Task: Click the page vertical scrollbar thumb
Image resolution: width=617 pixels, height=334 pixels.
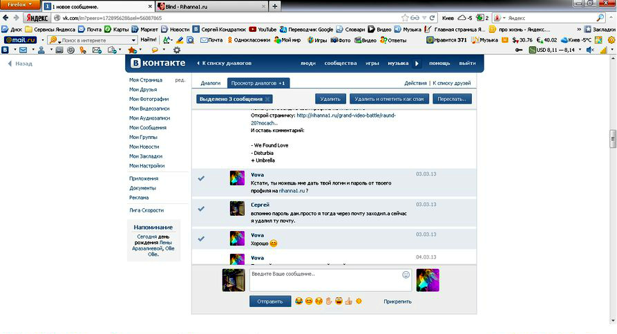Action: pyautogui.click(x=613, y=138)
